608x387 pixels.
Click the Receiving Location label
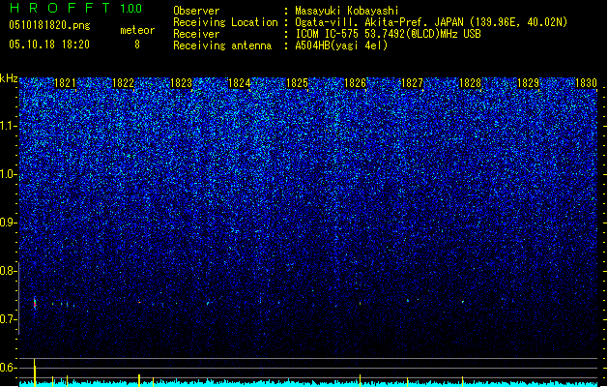pos(225,22)
